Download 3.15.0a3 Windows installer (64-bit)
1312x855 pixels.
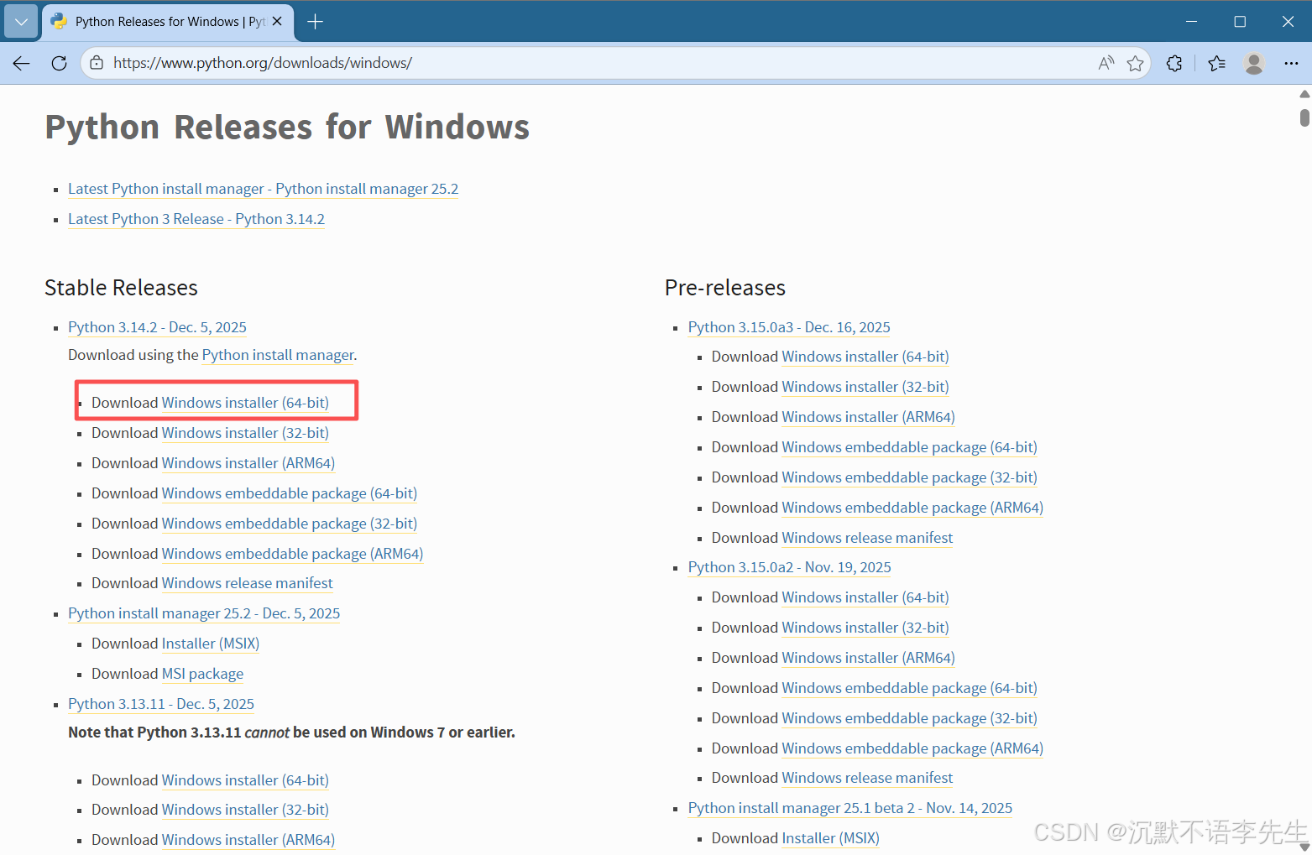pyautogui.click(x=865, y=357)
